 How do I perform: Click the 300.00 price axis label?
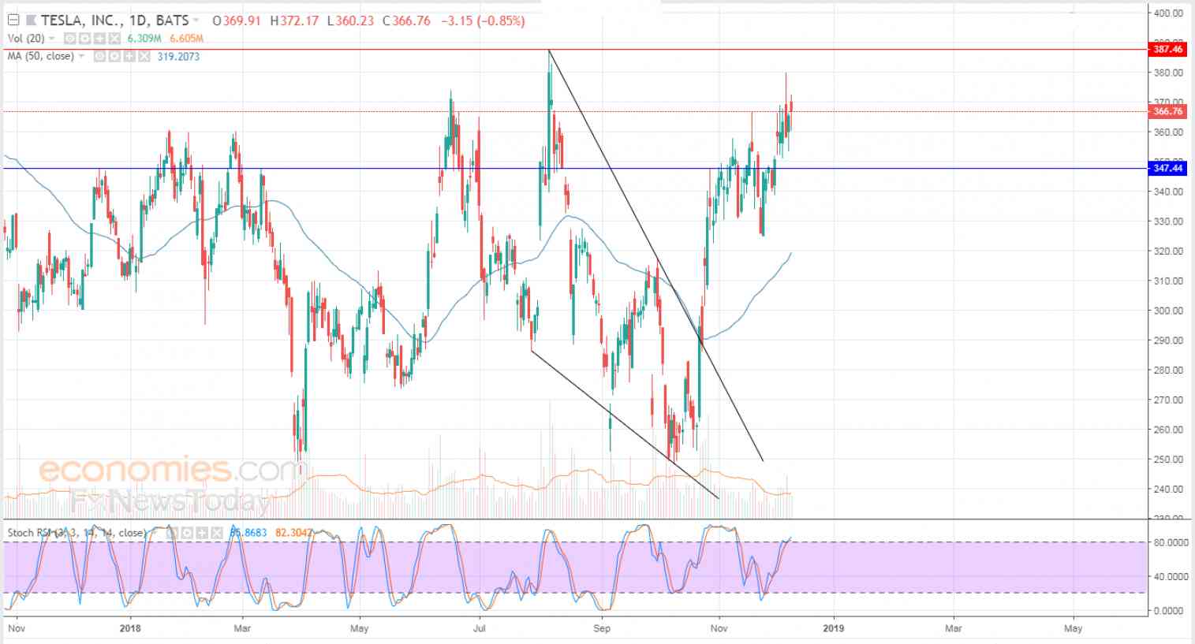pyautogui.click(x=1167, y=311)
